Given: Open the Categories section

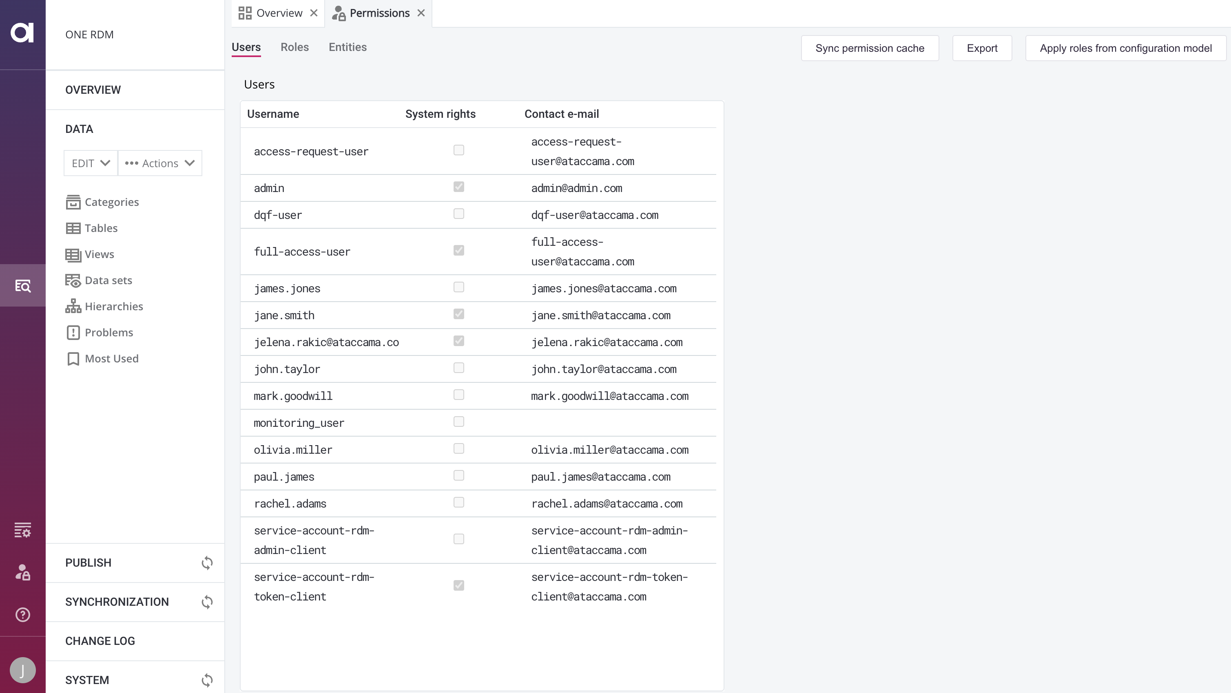Looking at the screenshot, I should pos(111,202).
